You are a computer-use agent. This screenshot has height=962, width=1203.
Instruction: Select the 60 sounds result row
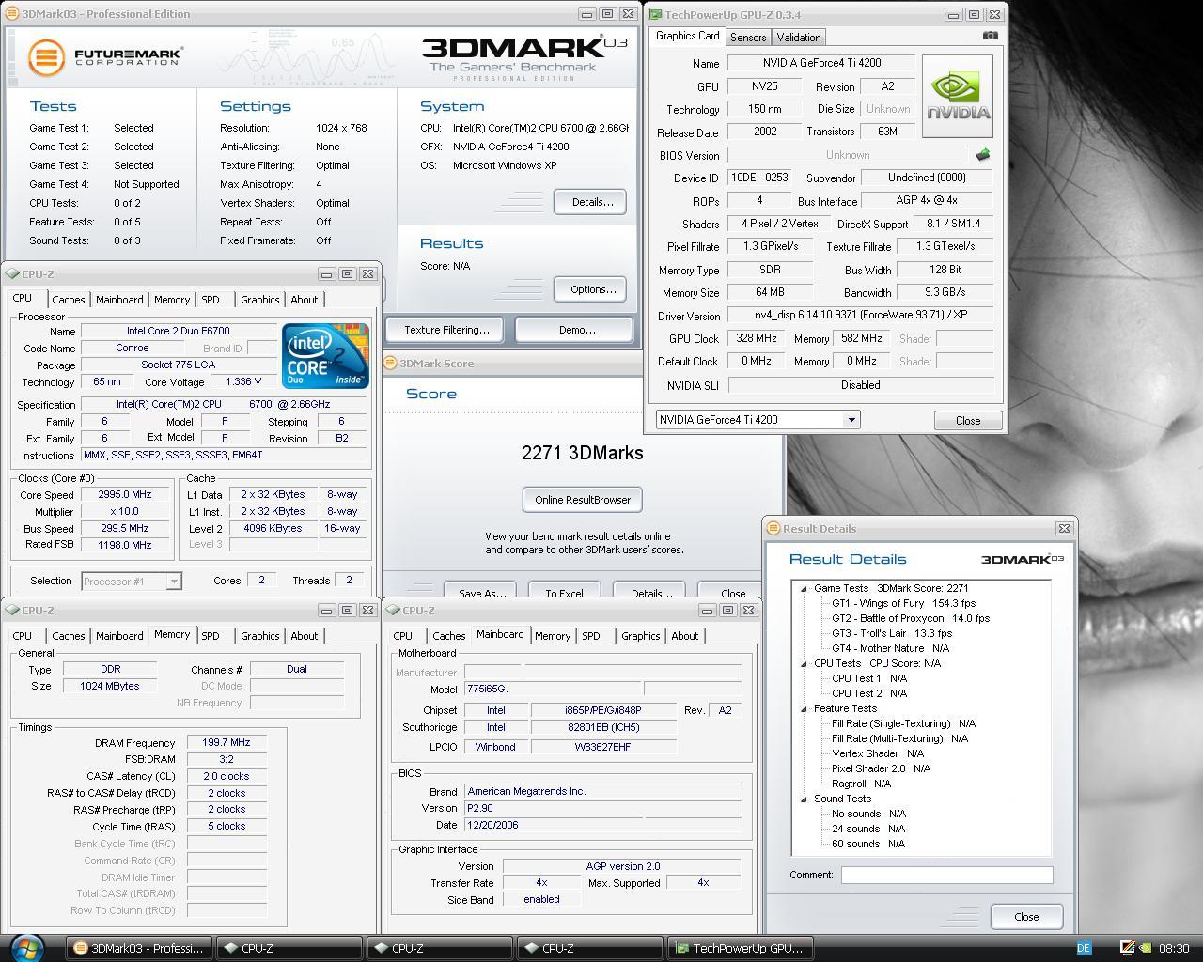pos(868,845)
